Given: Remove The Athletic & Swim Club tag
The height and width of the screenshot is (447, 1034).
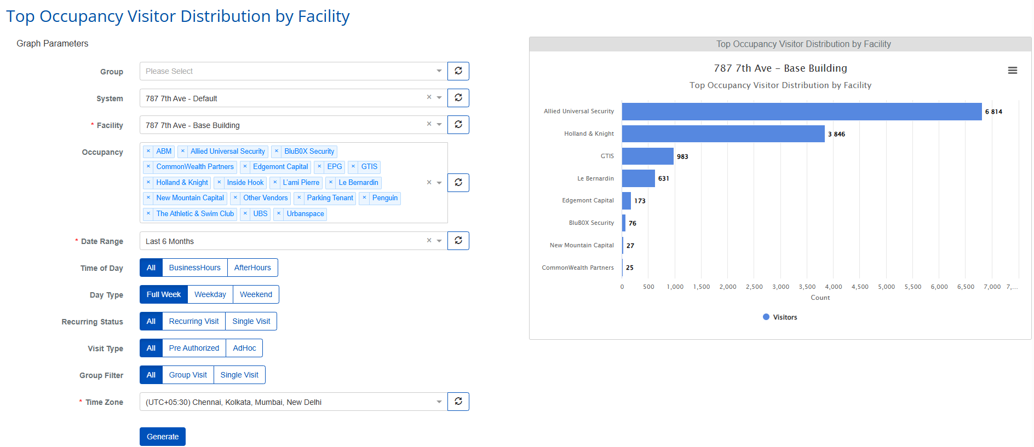Looking at the screenshot, I should 148,214.
